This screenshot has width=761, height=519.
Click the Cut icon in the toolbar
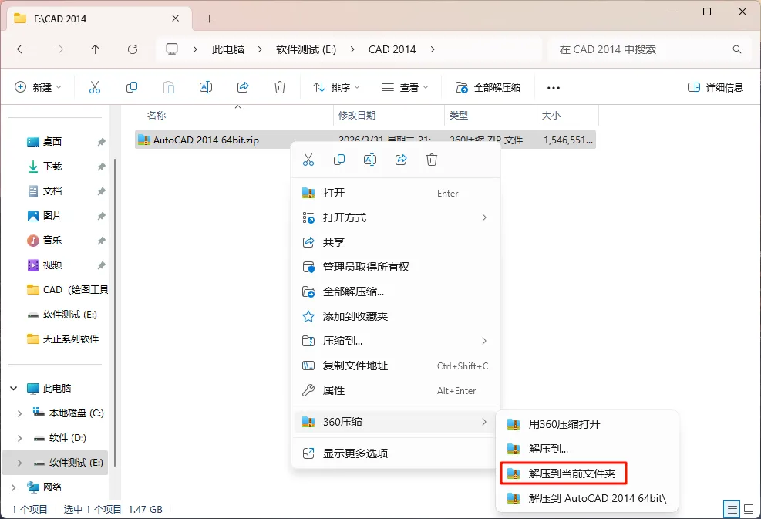pos(95,87)
